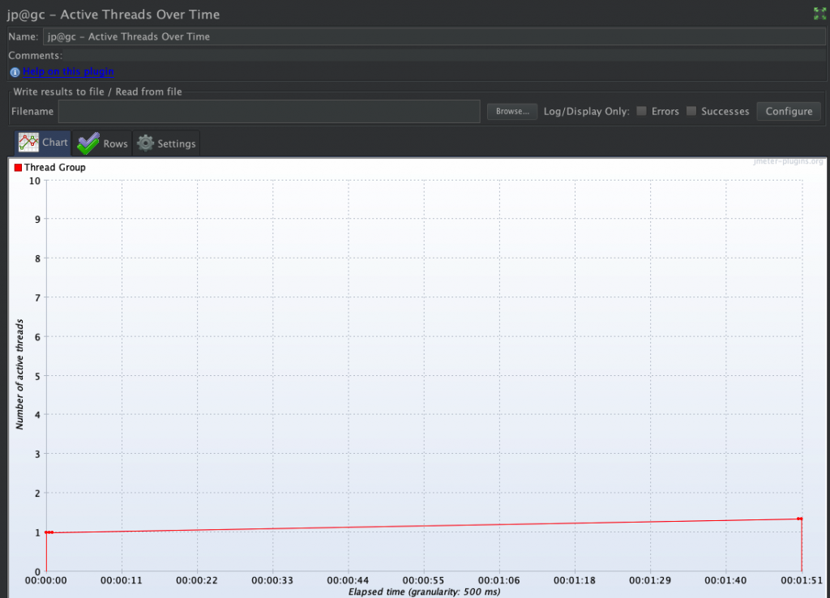
Task: Toggle the Successes checkbox
Action: click(691, 111)
